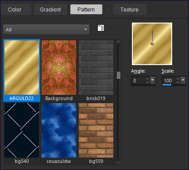The image size is (189, 170).
Task: Click the ARGULD22 pattern name label
Action: click(22, 98)
